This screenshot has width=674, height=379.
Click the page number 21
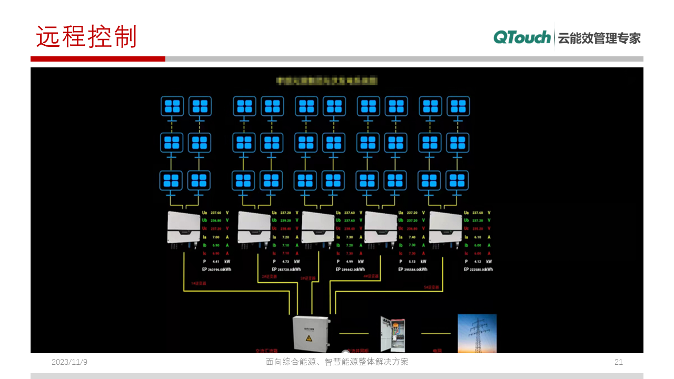coord(619,362)
